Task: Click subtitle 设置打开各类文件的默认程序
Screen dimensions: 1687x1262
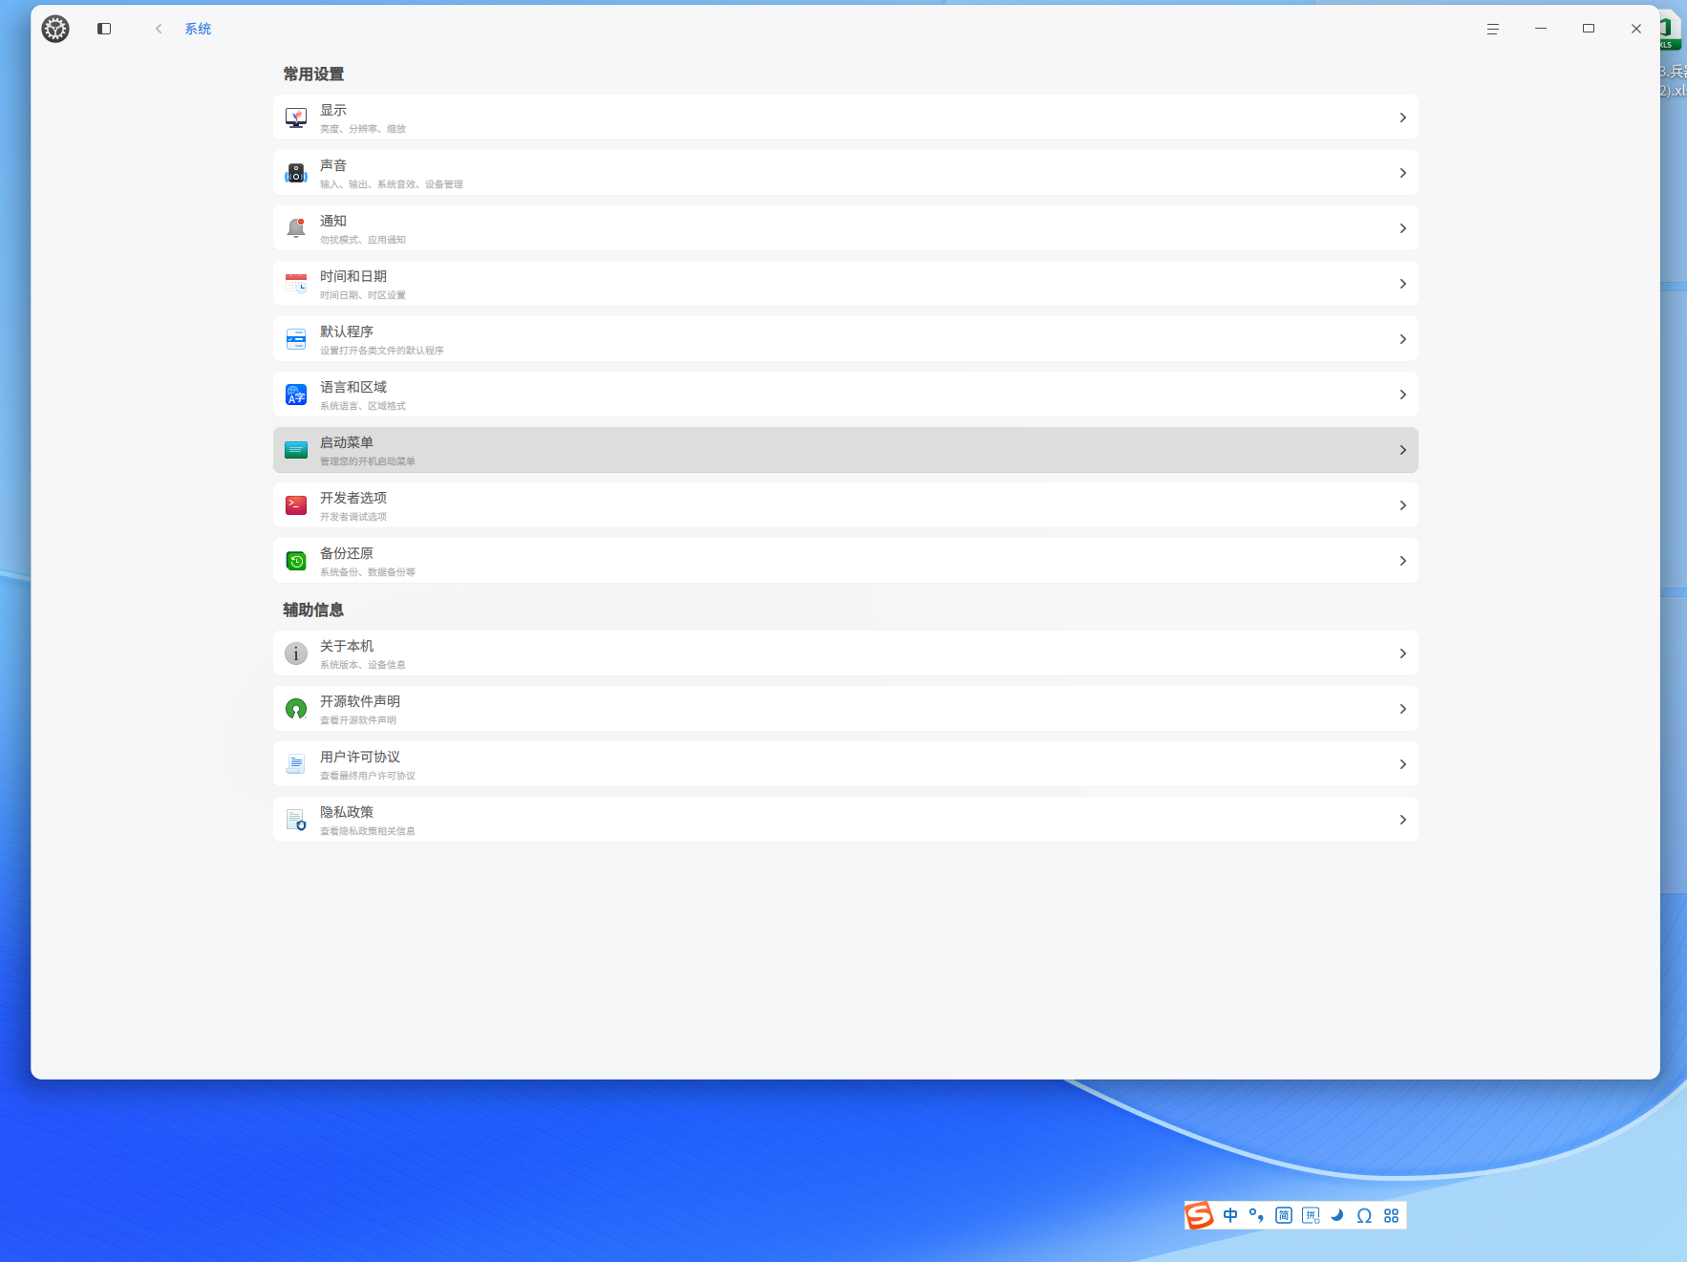Action: point(382,351)
